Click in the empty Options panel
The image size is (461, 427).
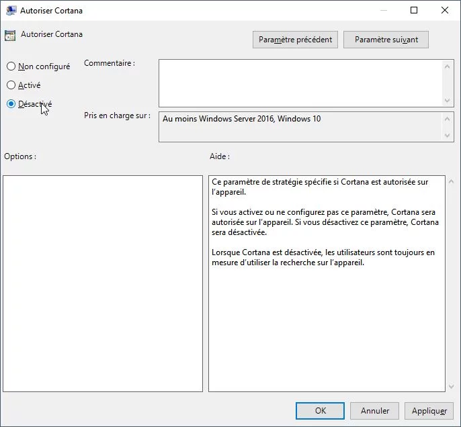103,283
